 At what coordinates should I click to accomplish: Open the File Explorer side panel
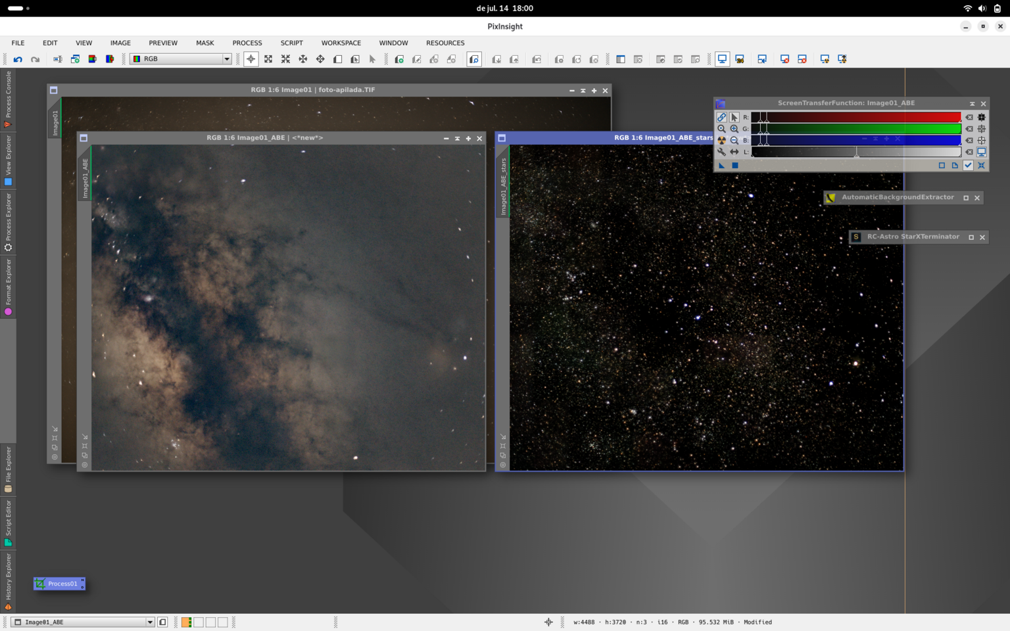tap(8, 469)
